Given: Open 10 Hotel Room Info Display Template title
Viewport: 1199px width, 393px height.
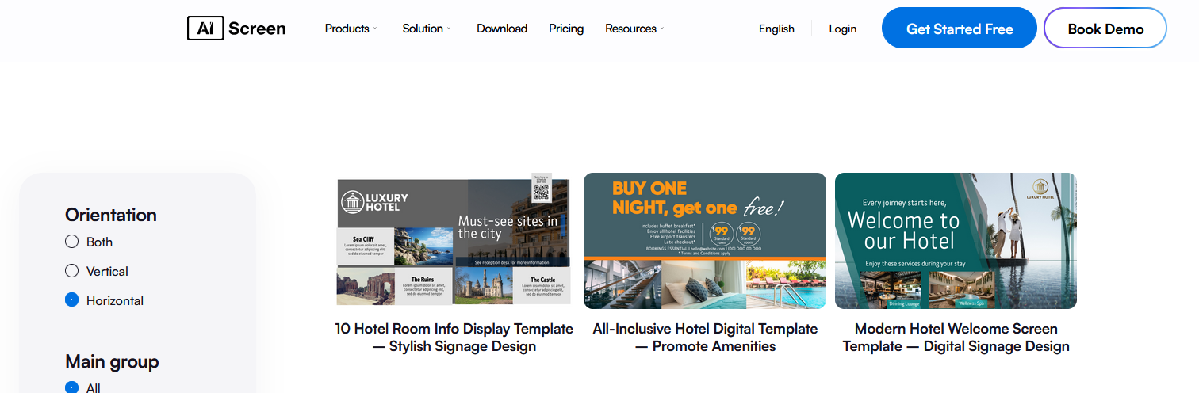Looking at the screenshot, I should point(454,338).
